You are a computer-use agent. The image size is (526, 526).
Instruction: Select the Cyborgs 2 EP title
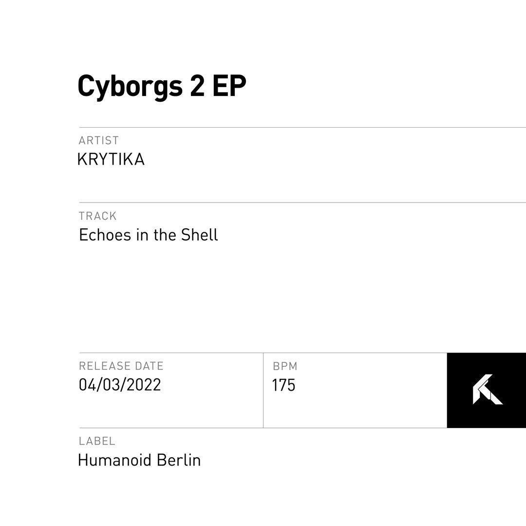point(162,87)
